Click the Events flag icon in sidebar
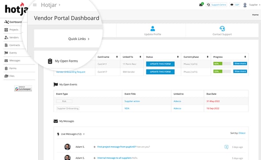The height and width of the screenshot is (160, 261). (6, 53)
